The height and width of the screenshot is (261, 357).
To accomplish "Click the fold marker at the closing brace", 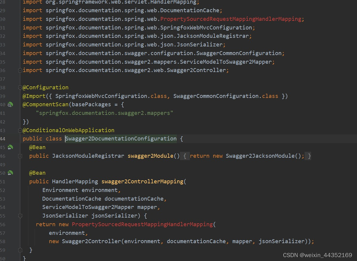I will 20,250.
